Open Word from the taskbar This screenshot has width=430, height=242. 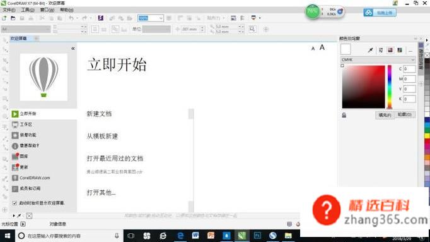pos(195,236)
